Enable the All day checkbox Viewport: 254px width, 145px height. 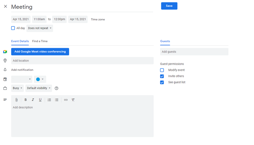coord(13,28)
